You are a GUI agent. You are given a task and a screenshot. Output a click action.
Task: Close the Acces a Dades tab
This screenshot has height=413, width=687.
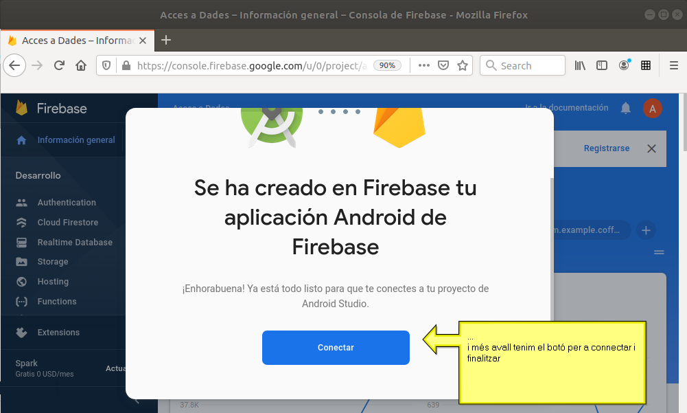142,41
